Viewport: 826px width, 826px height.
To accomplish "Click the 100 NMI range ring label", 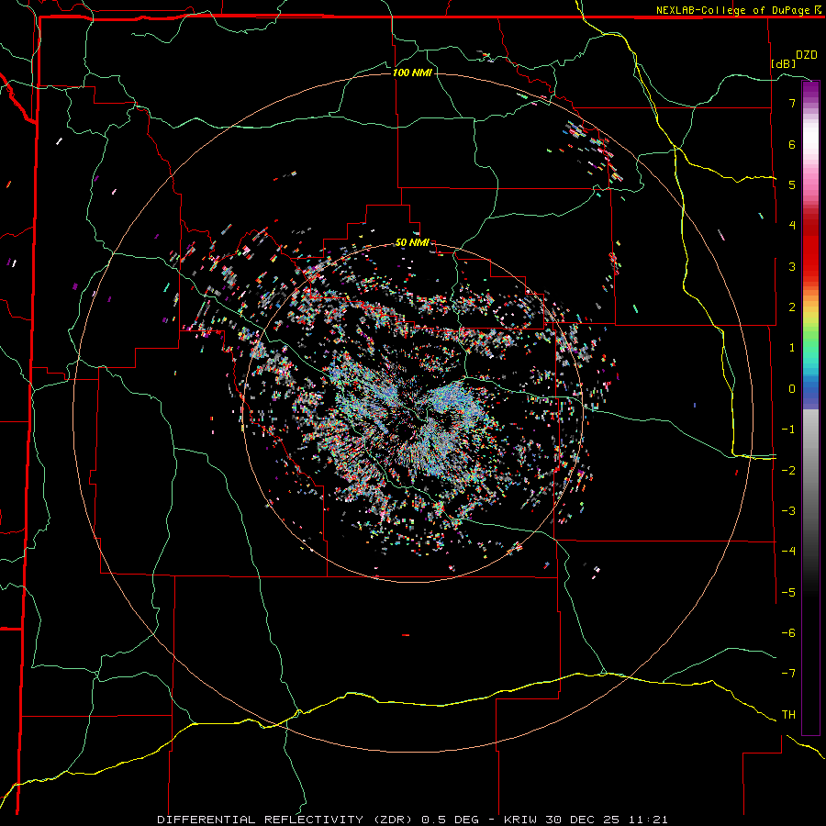I will pos(412,73).
